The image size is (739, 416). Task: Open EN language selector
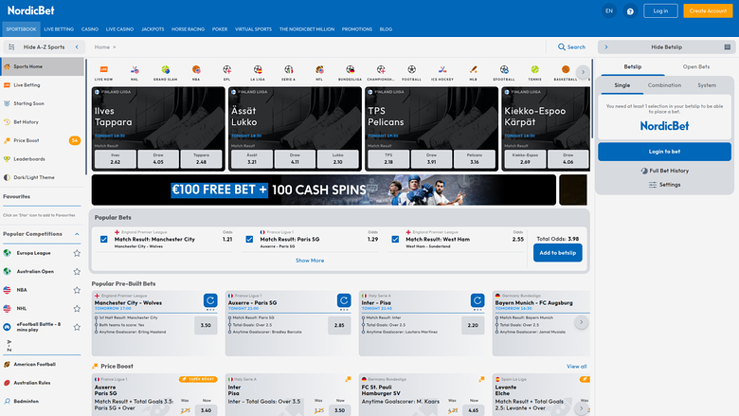tap(609, 10)
